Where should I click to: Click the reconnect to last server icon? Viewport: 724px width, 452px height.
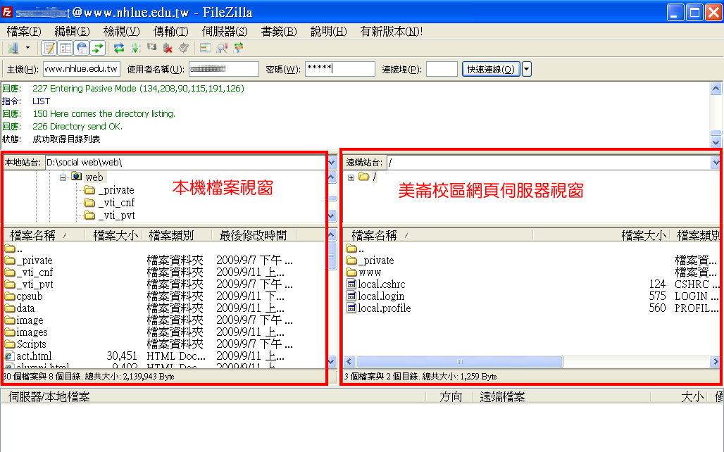pos(184,48)
